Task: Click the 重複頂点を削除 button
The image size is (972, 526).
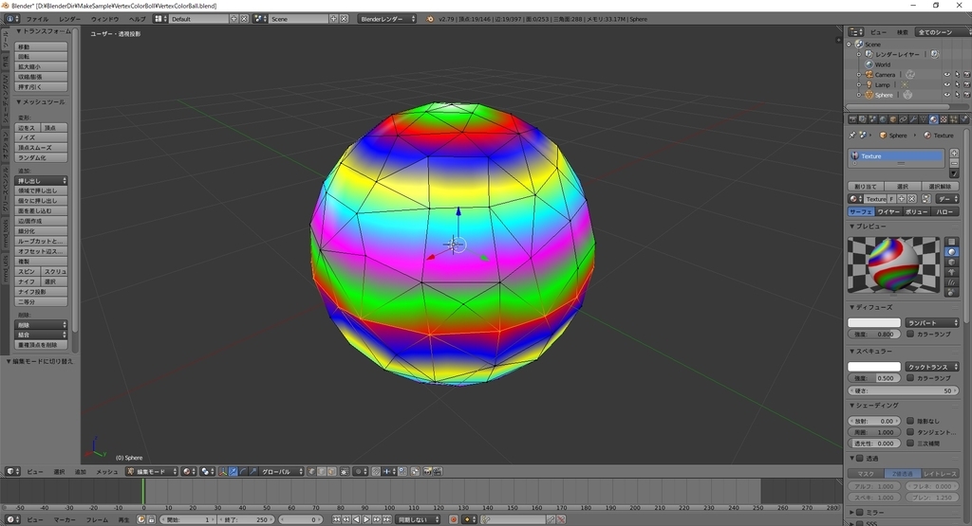Action: [42, 345]
